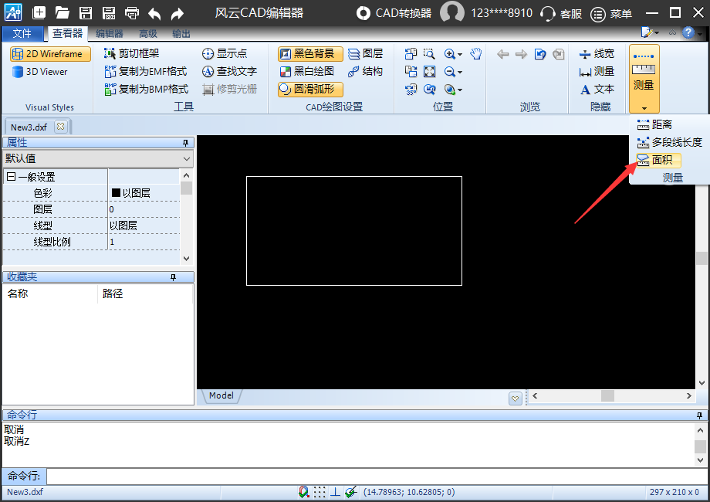710x502 pixels.
Task: Expand the large 测量 measure button dropdown
Action: coord(644,108)
